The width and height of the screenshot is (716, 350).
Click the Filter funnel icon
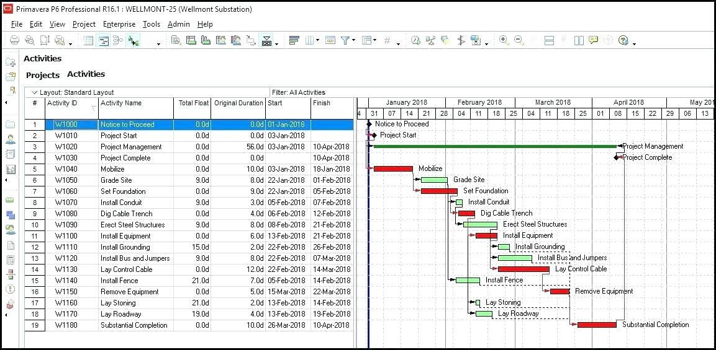[345, 41]
